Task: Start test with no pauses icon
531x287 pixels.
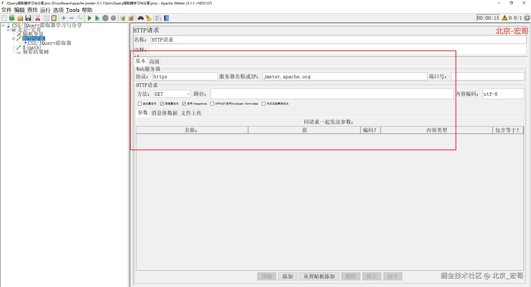Action: pyautogui.click(x=97, y=18)
